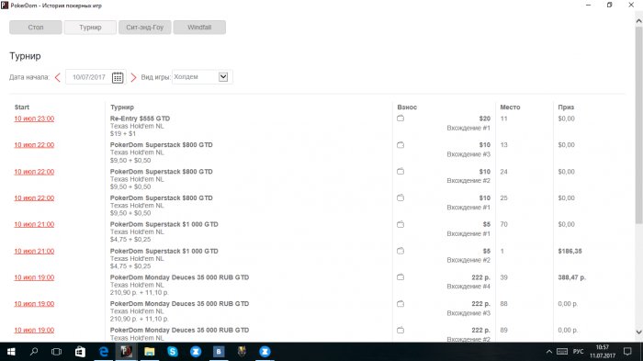Click buy-in icon in place 24 row
The height and width of the screenshot is (361, 643).
(x=400, y=171)
